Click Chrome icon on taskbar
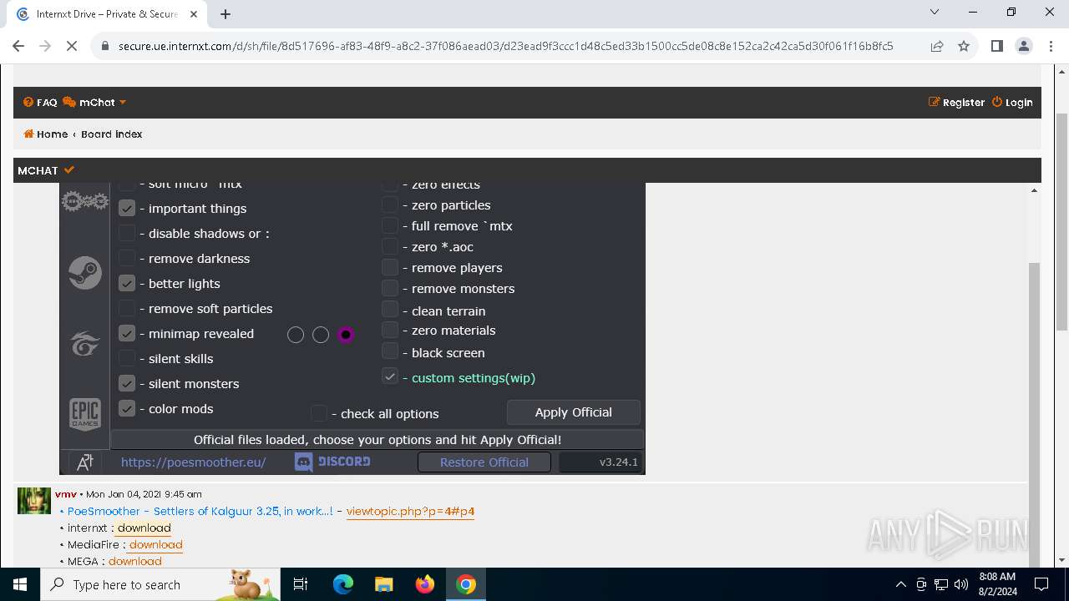The image size is (1069, 601). point(466,584)
